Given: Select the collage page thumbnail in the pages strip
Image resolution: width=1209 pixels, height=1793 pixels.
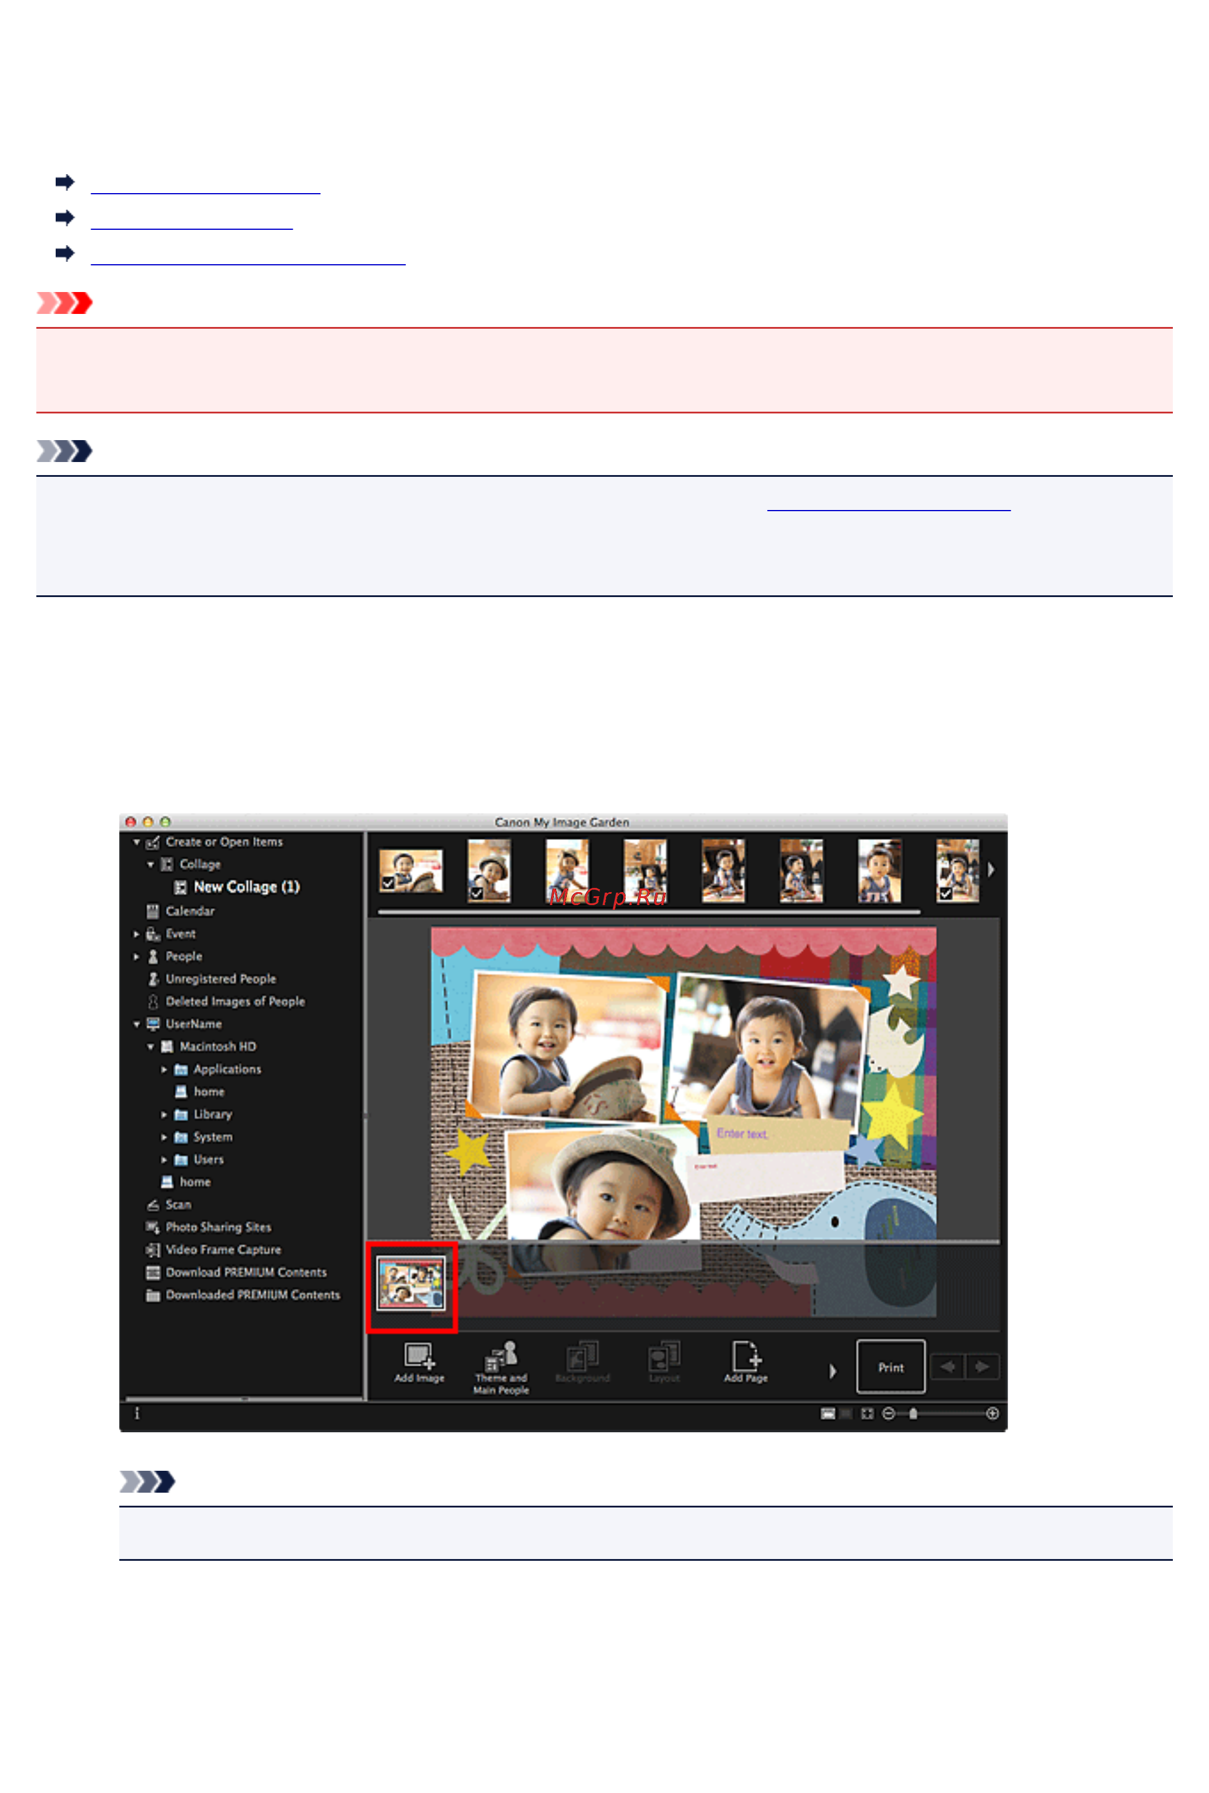Looking at the screenshot, I should tap(411, 1284).
